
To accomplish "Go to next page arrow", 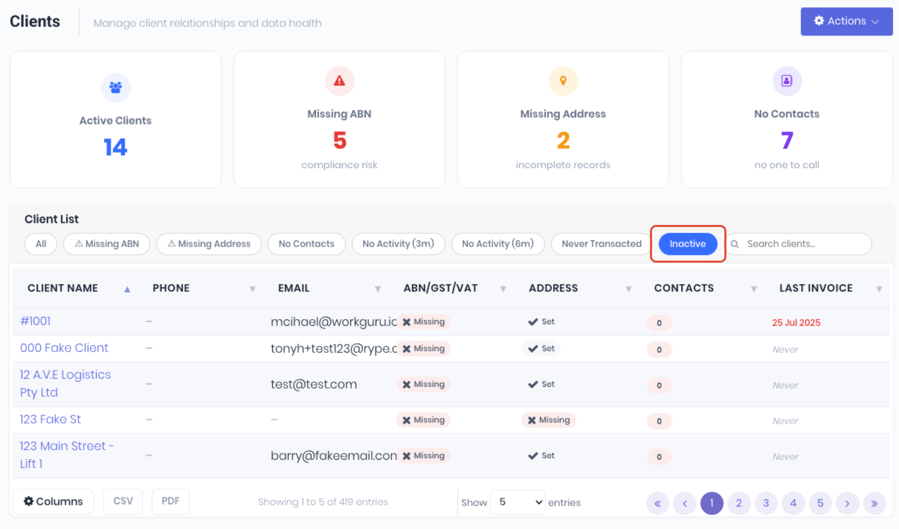I will click(x=847, y=503).
